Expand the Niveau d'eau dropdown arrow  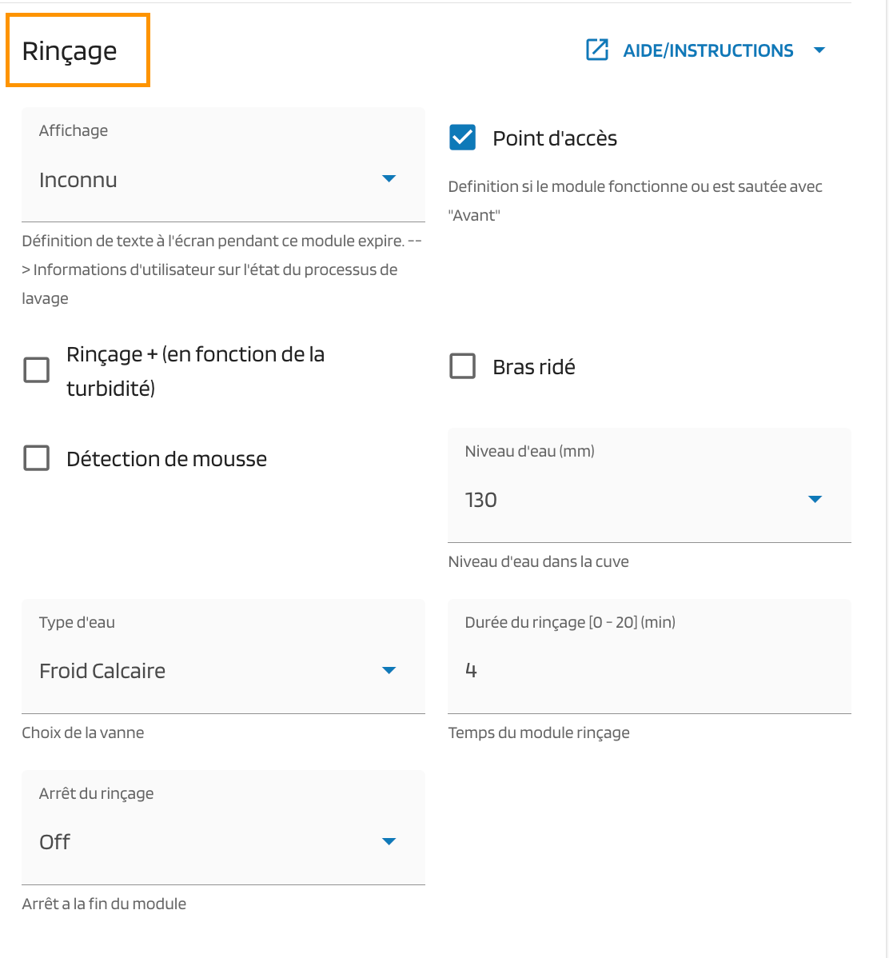815,499
